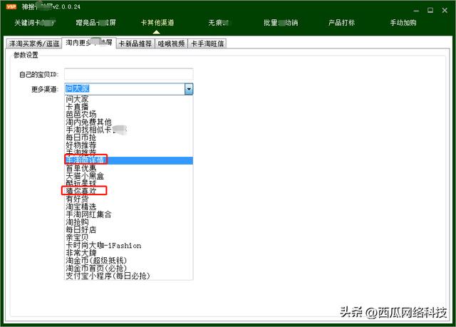Select 问大家 in the dropdown list
The image size is (456, 327).
(x=128, y=99)
